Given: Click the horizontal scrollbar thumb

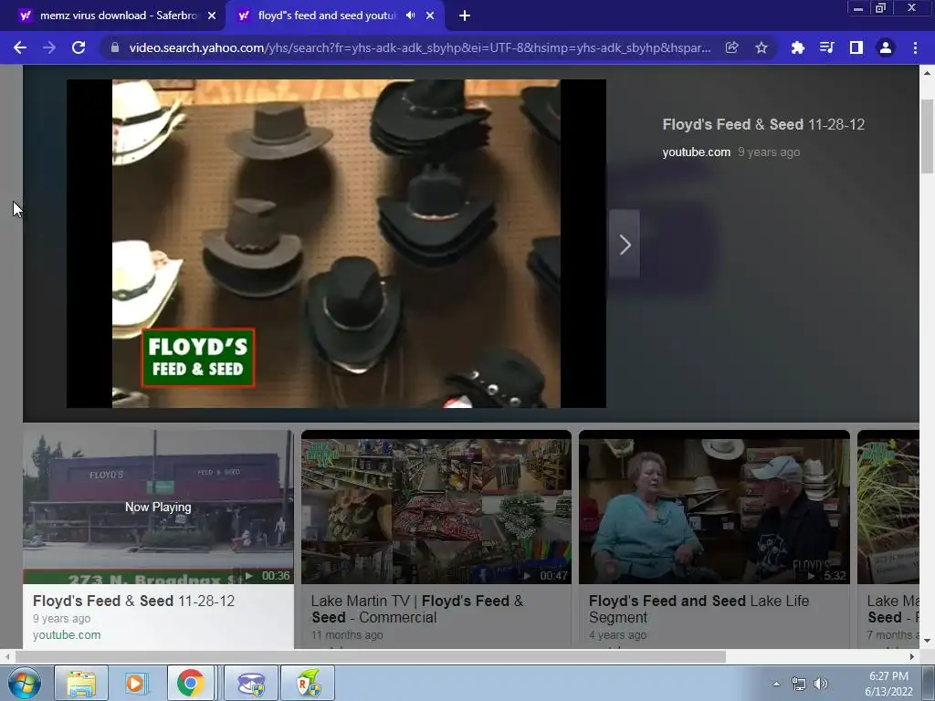Looking at the screenshot, I should (x=371, y=656).
